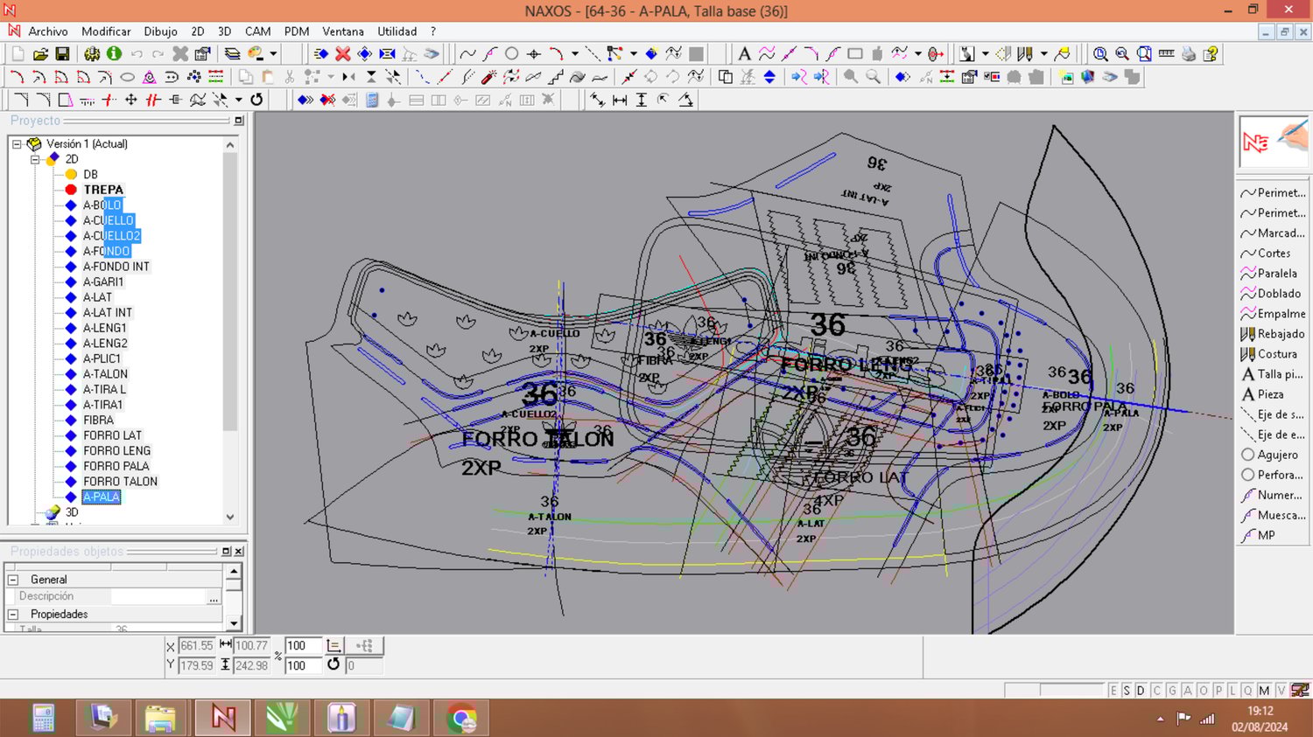Toggle the M indicator in status bar
Screen dimensions: 1313x737
click(1264, 691)
